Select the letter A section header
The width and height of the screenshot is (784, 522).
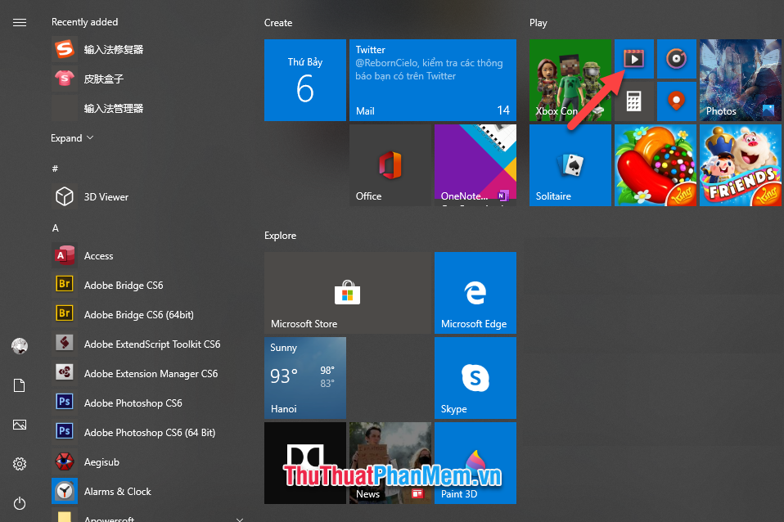[55, 227]
